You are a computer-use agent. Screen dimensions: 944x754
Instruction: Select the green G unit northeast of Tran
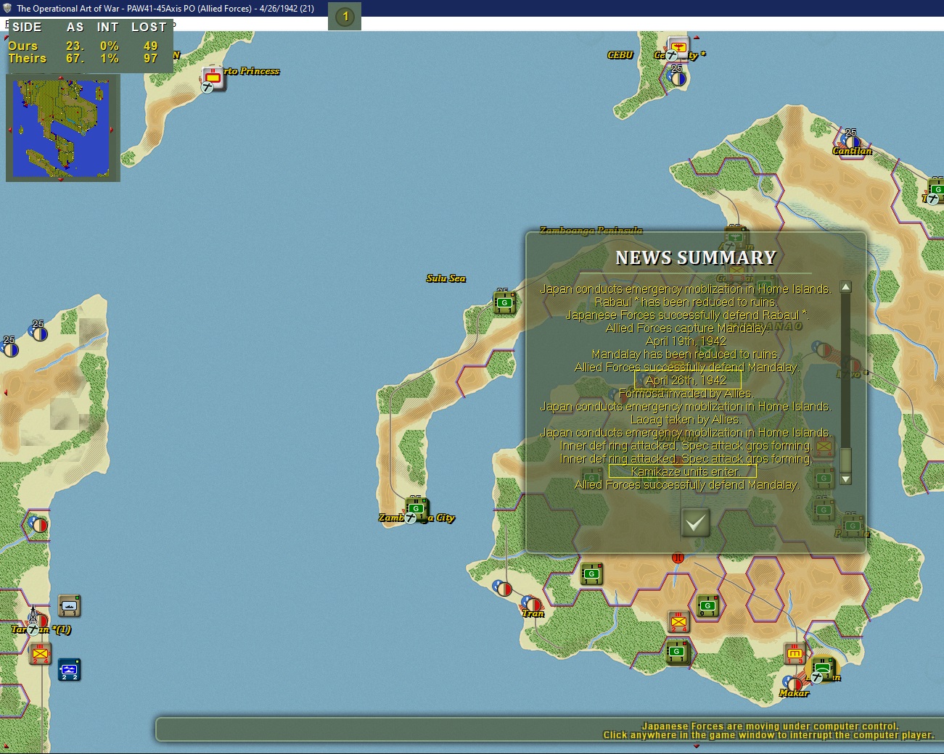click(x=592, y=574)
